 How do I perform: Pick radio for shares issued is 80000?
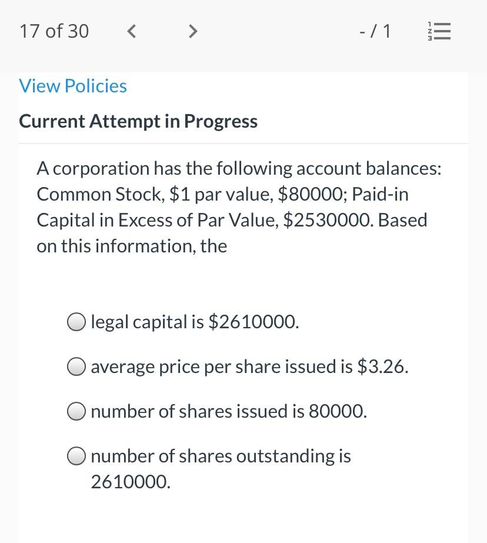coord(76,411)
